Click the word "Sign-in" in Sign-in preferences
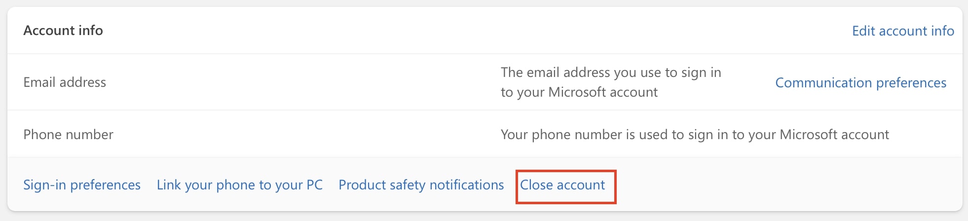Viewport: 968px width, 221px height. click(x=44, y=185)
